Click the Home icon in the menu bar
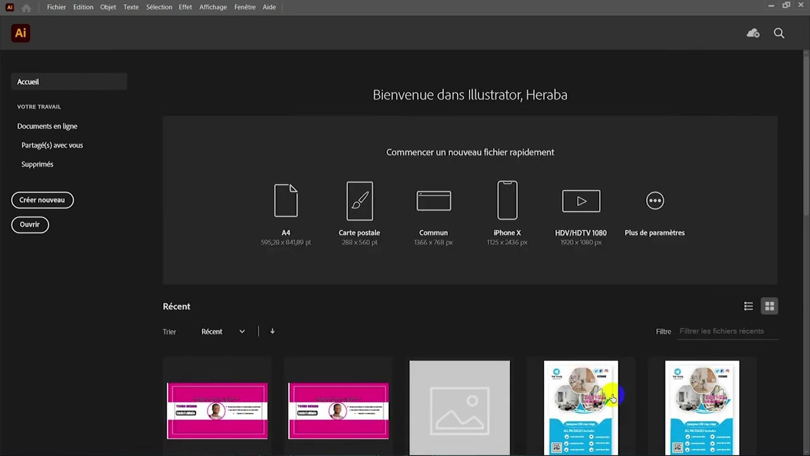810x456 pixels. tap(26, 8)
